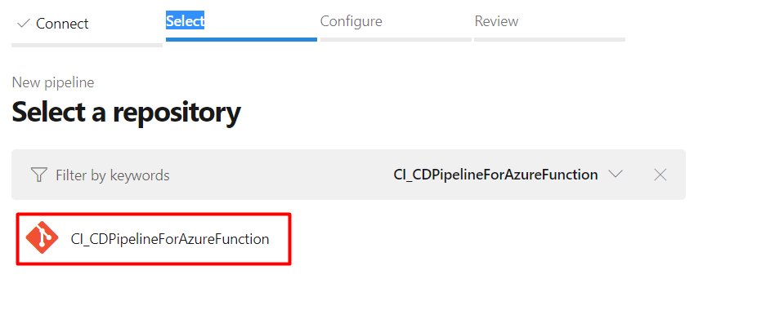Jump to the Review step
This screenshot has width=761, height=319.
496,21
